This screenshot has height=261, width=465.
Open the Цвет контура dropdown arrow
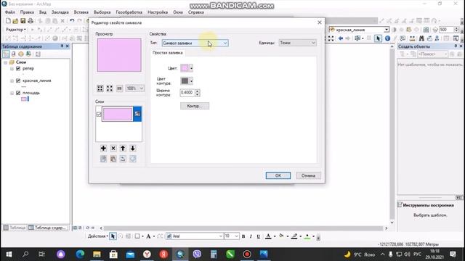pos(191,80)
